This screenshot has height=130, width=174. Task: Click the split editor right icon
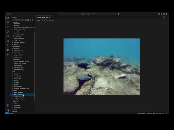click(x=164, y=17)
